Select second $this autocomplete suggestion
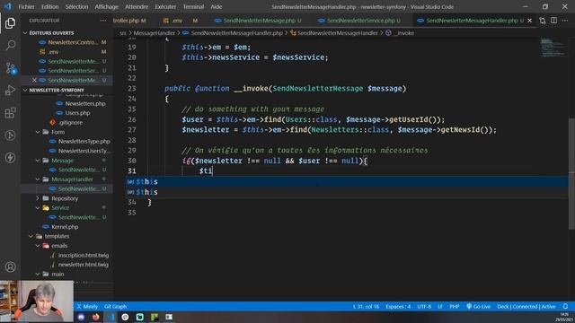The width and height of the screenshot is (575, 323). pos(347,192)
